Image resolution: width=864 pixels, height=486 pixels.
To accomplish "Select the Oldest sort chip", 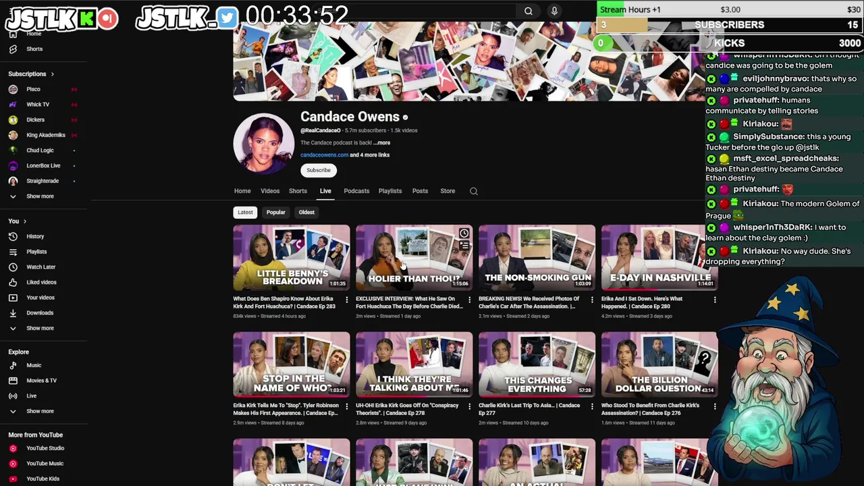I will [x=306, y=212].
